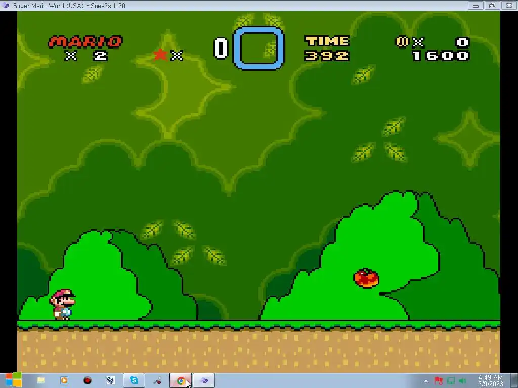The width and height of the screenshot is (518, 388).
Task: Open the VirtualBox cube taskbar icon
Action: tap(110, 381)
